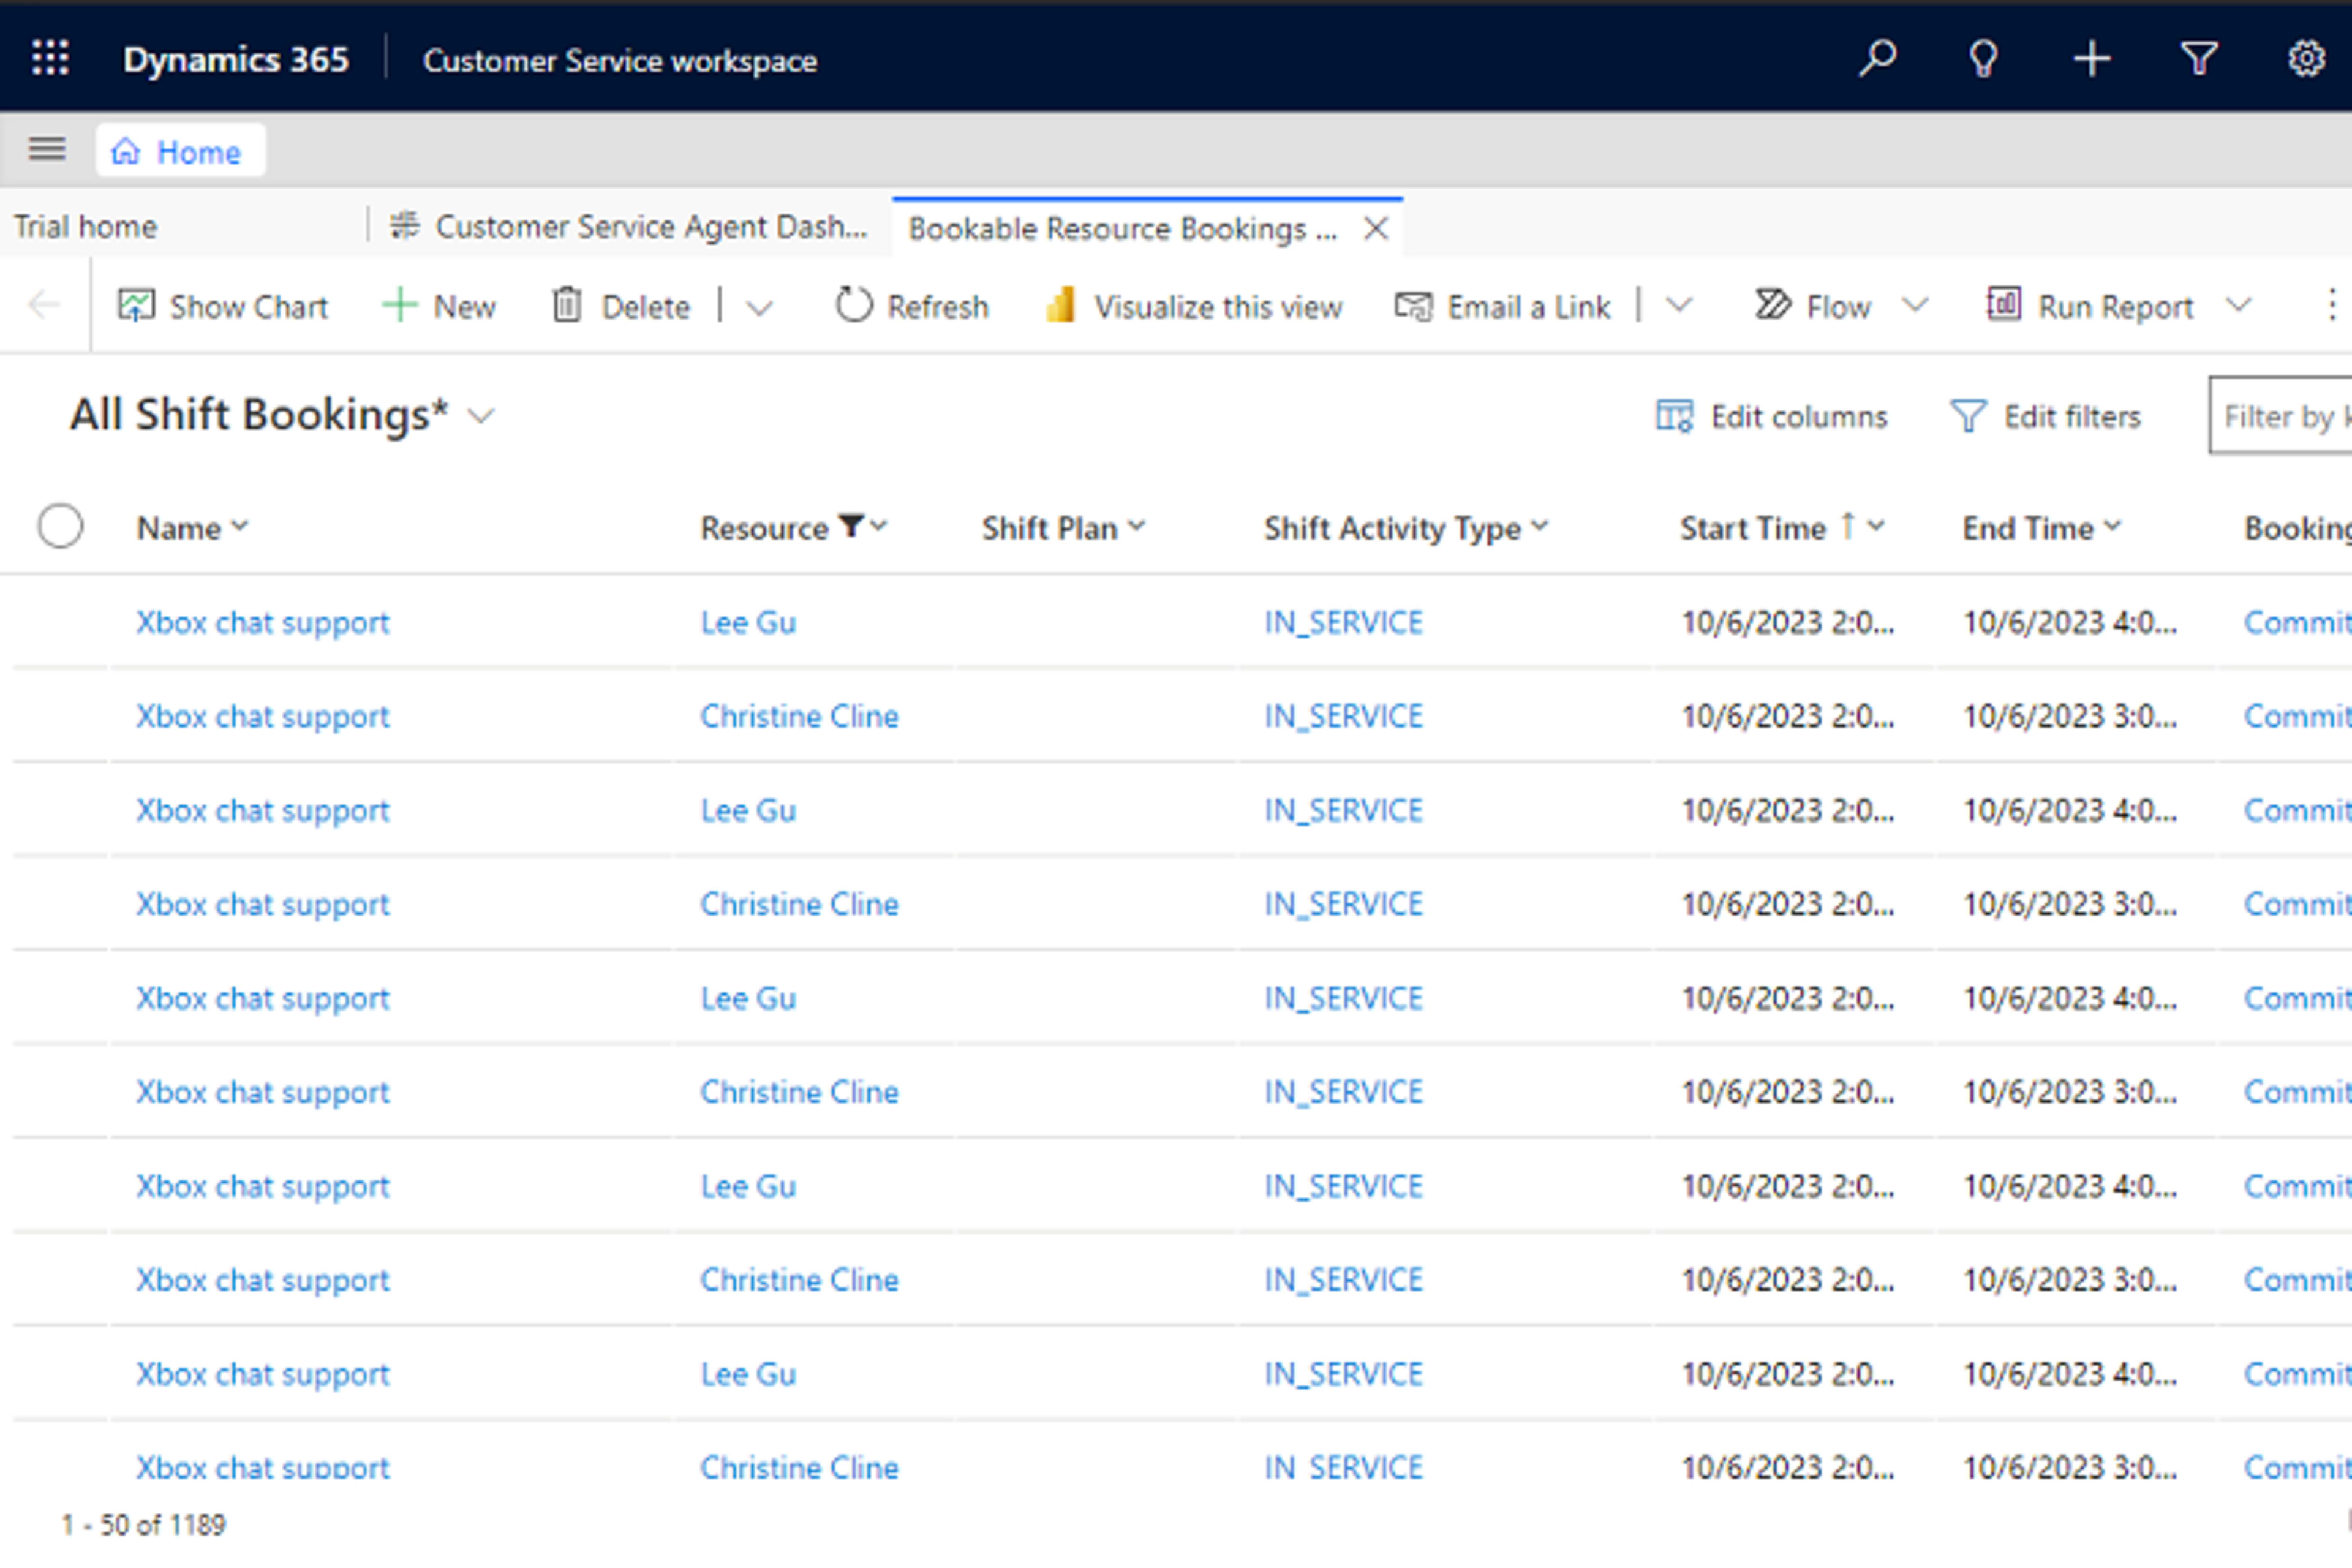Close the Bookable Resource Bookings tab
Image resolution: width=2352 pixels, height=1568 pixels.
point(1376,229)
